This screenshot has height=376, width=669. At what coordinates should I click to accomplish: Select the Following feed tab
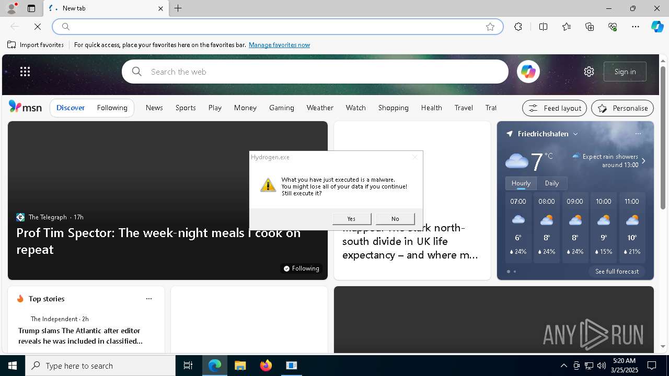pyautogui.click(x=112, y=108)
